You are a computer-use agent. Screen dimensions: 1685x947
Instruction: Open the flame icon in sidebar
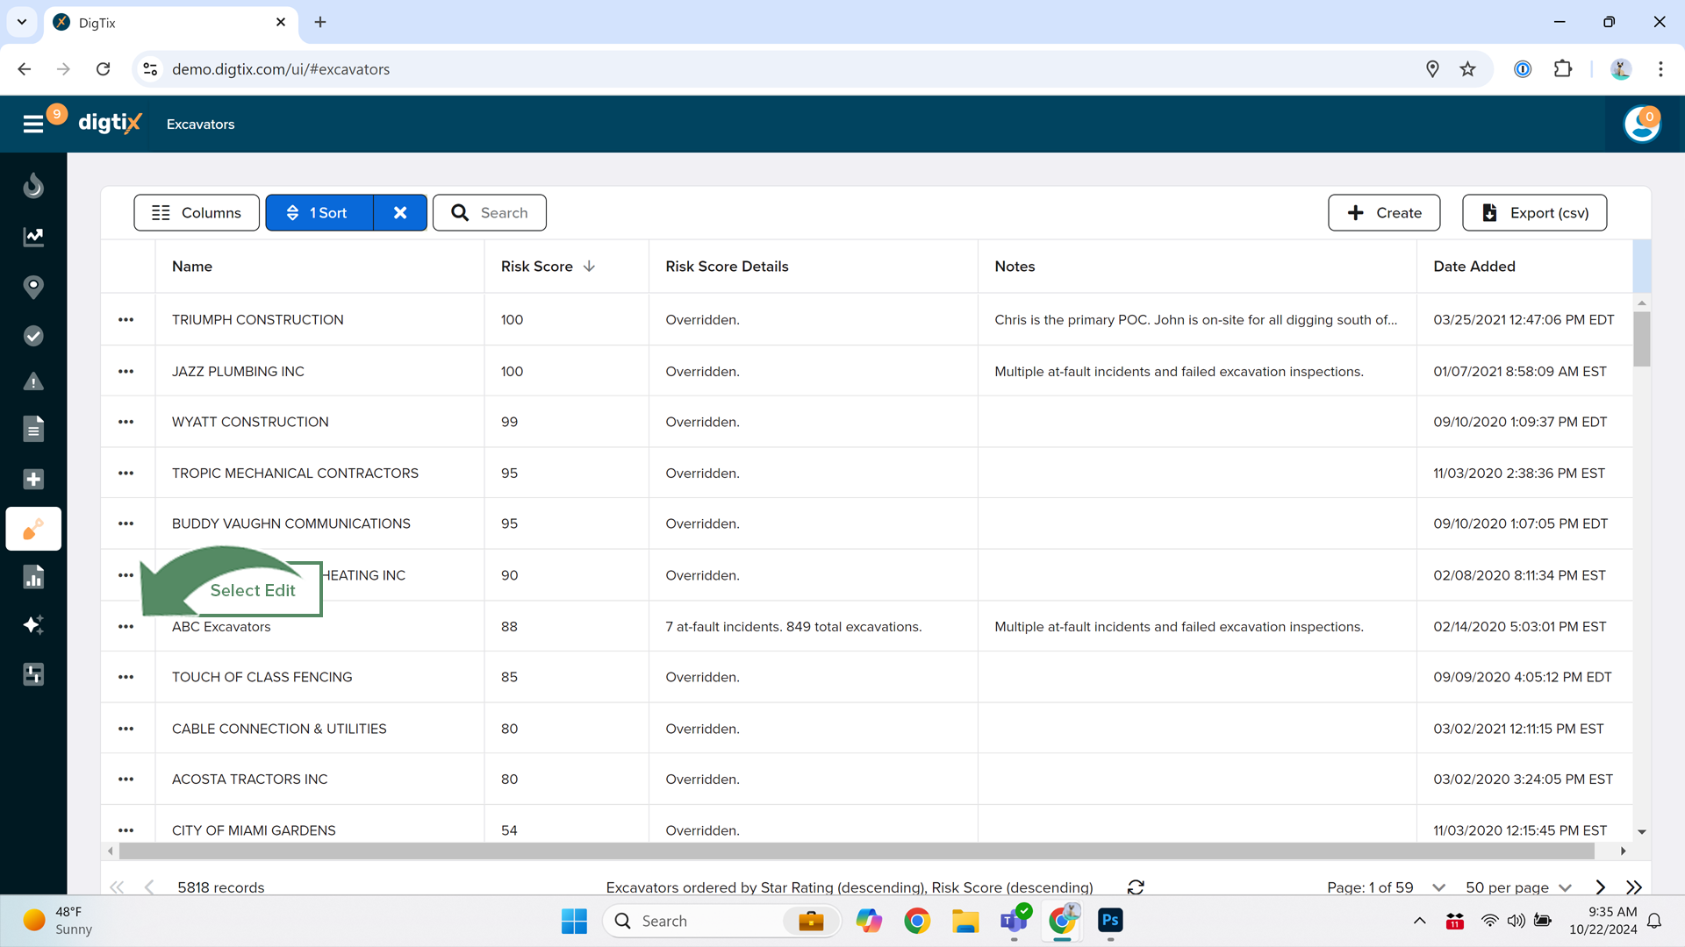coord(33,186)
